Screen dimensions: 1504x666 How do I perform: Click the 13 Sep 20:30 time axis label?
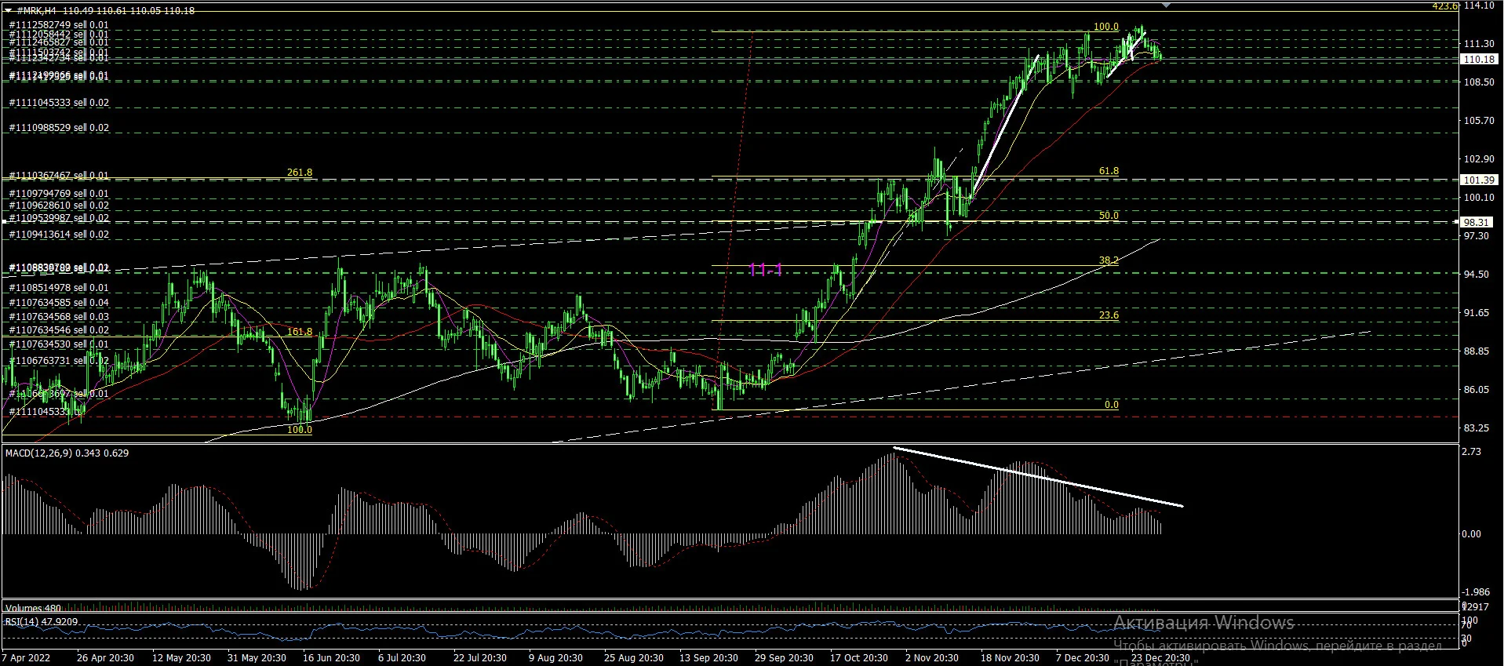tap(708, 657)
